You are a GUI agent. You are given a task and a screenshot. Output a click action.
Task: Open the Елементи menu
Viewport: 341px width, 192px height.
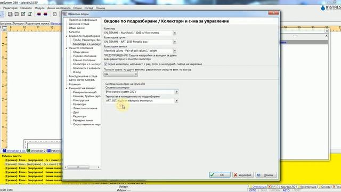(26, 8)
